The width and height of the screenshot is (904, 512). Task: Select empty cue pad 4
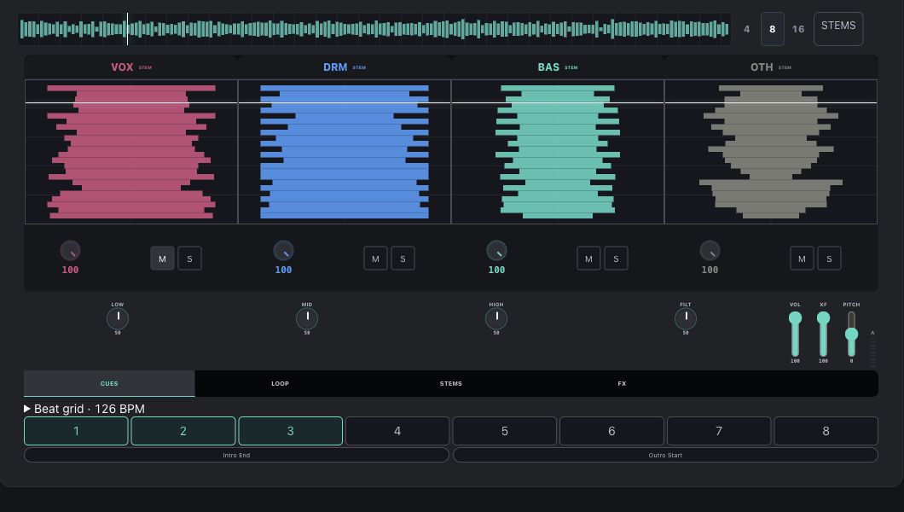pos(397,431)
